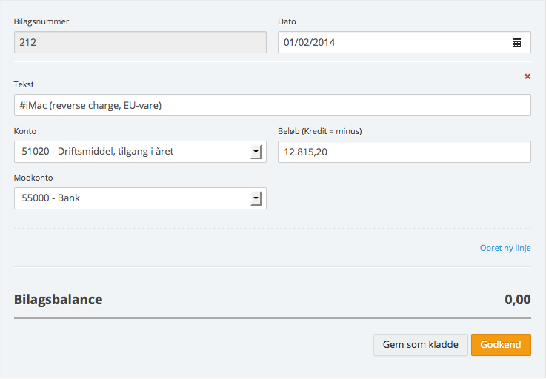
Task: Open the Konto selector showing 51020 - Driftsmiddel
Action: click(x=132, y=152)
